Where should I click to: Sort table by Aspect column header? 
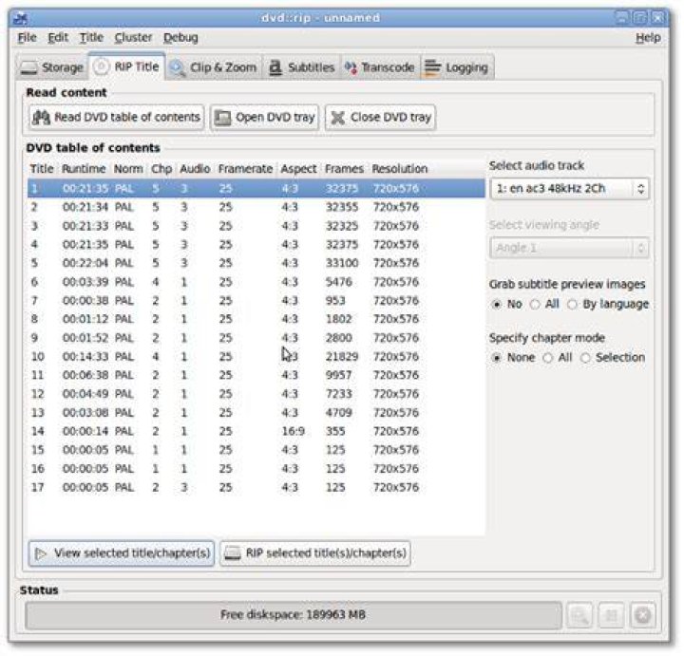[298, 169]
